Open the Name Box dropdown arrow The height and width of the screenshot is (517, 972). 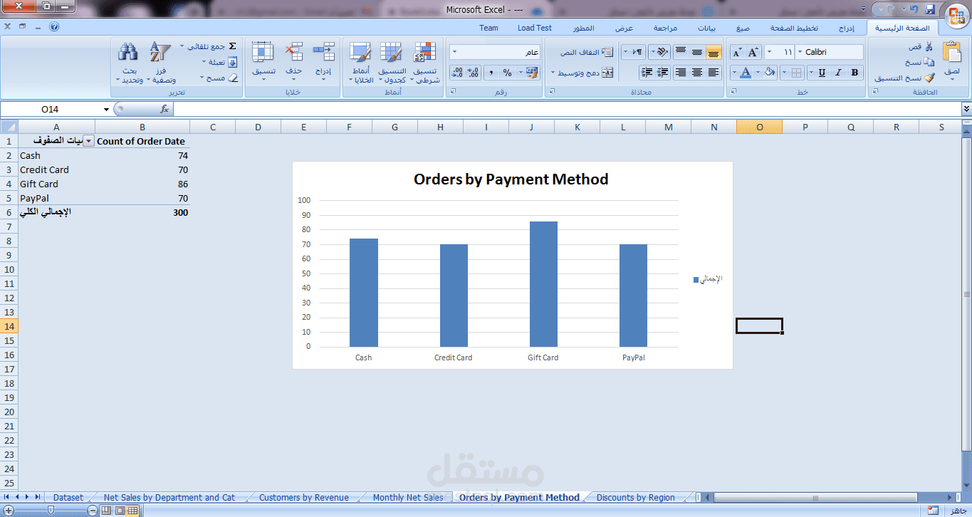coord(106,109)
